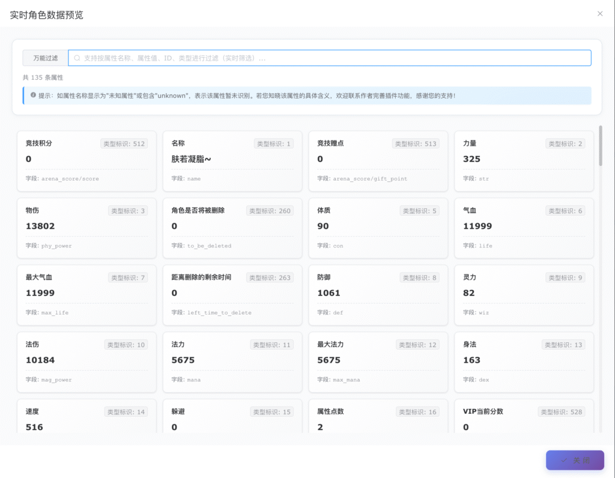Click the 防御 card with value 1061
Viewport: 615px width, 478px height.
(378, 295)
